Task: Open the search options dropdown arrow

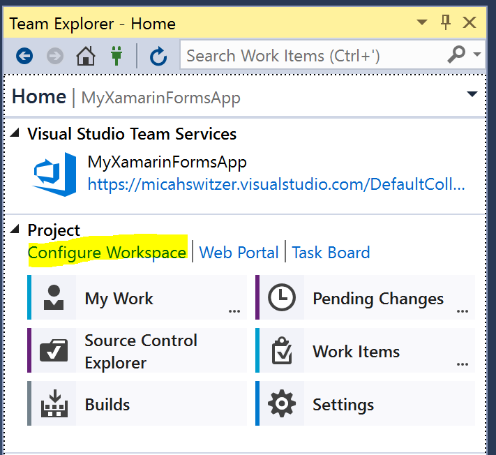Action: [477, 54]
